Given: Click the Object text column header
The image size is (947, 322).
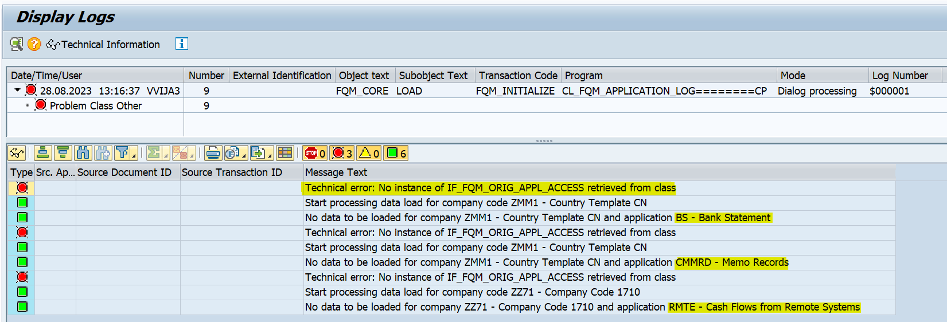Looking at the screenshot, I should pos(364,75).
